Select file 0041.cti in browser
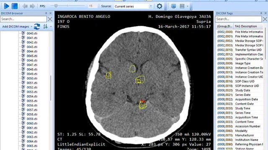 point(32,38)
